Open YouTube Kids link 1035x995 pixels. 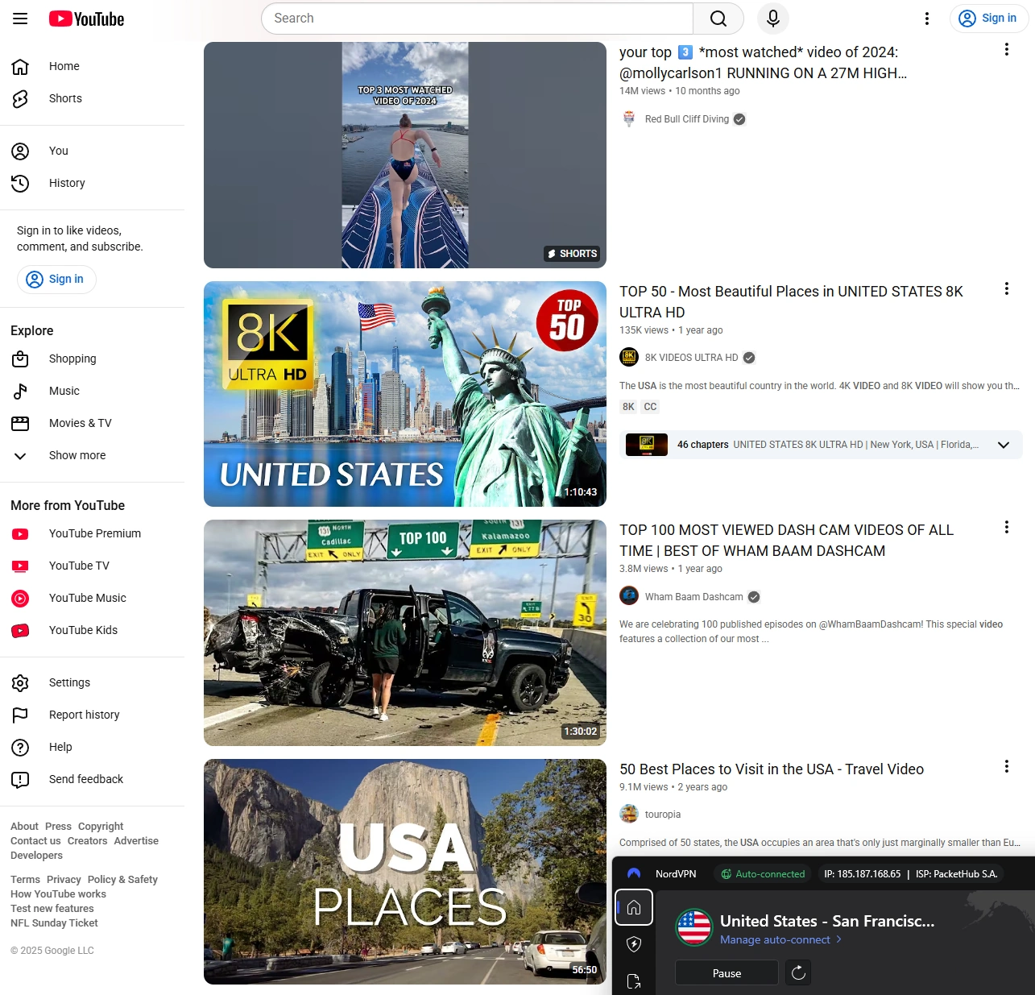click(x=92, y=630)
